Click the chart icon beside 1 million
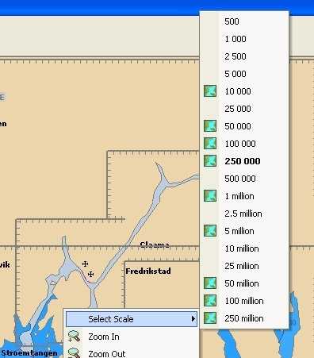The width and height of the screenshot is (314, 358). pos(210,196)
